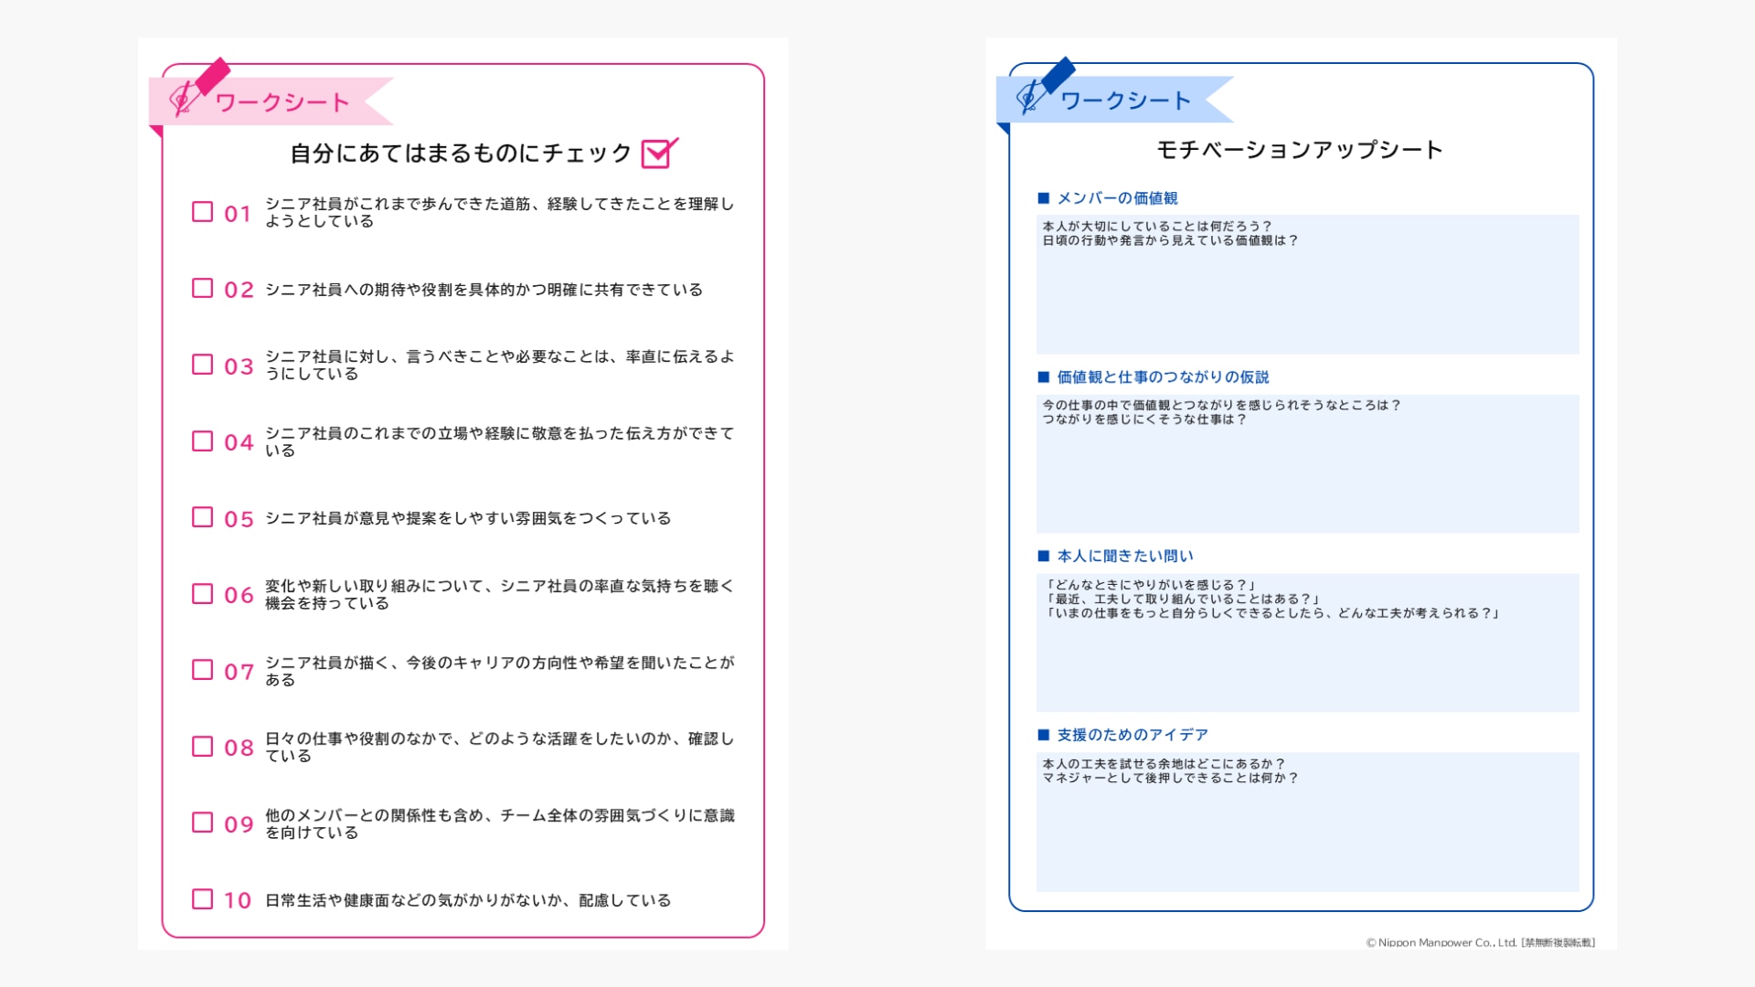Check the box for item 03

(x=202, y=365)
